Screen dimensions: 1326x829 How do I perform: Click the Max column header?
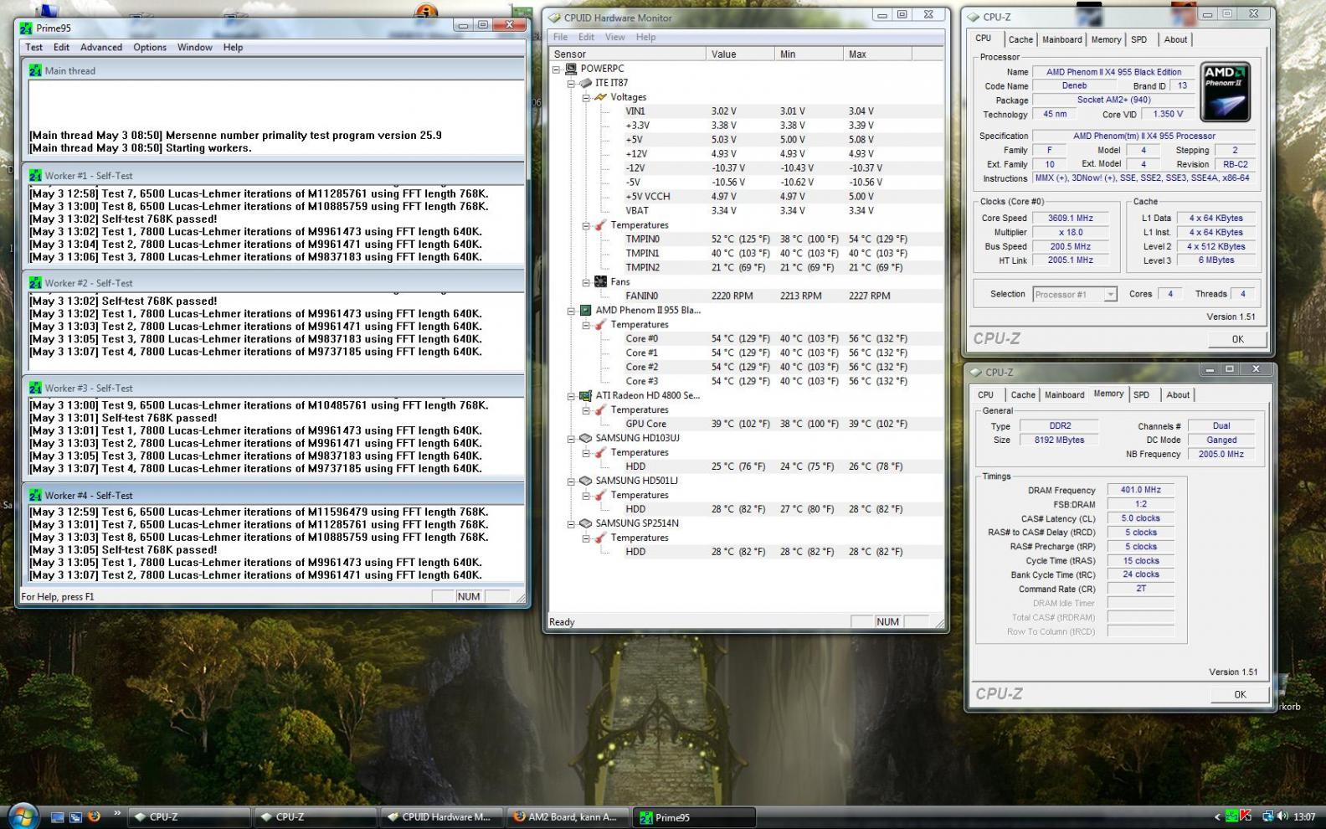coord(877,54)
